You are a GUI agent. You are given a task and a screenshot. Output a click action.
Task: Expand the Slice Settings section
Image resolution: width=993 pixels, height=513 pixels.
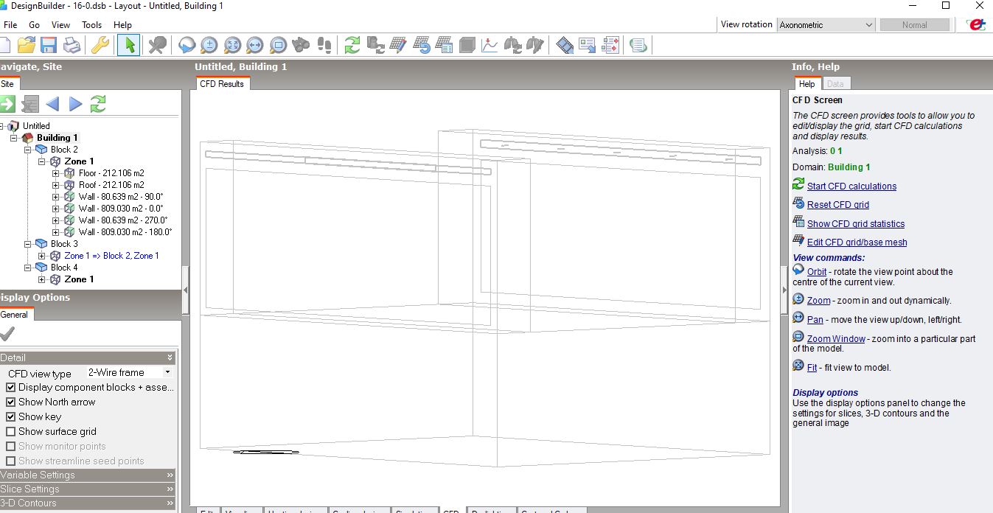[x=88, y=489]
